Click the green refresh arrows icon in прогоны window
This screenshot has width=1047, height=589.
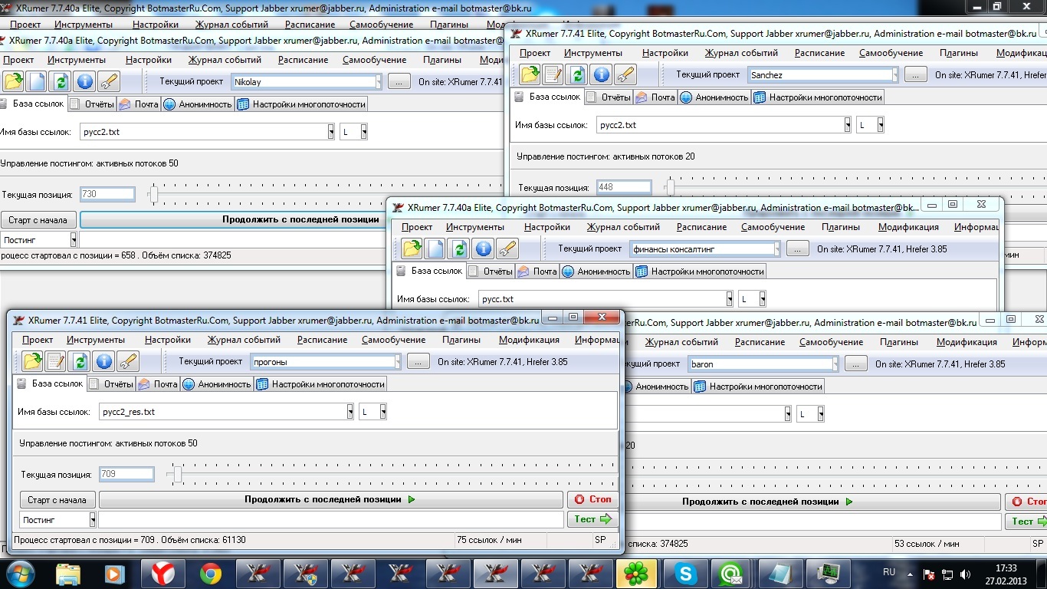(x=80, y=361)
